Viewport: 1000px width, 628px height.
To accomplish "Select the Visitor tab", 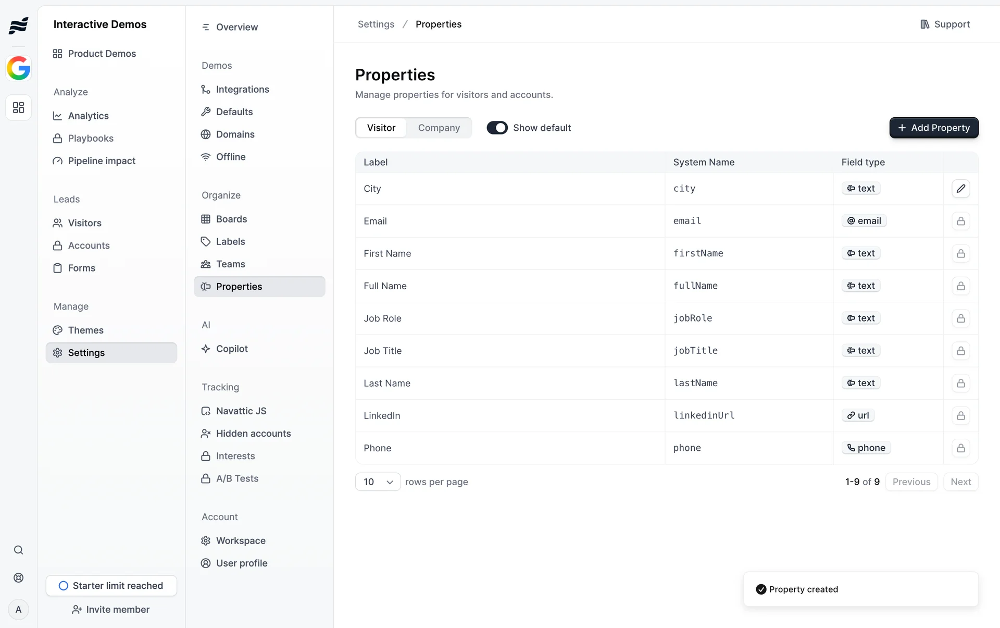I will [381, 128].
